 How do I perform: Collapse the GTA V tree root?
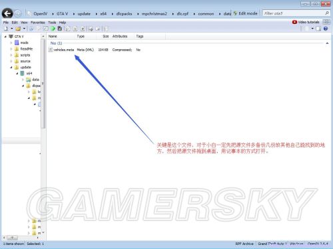(5, 37)
